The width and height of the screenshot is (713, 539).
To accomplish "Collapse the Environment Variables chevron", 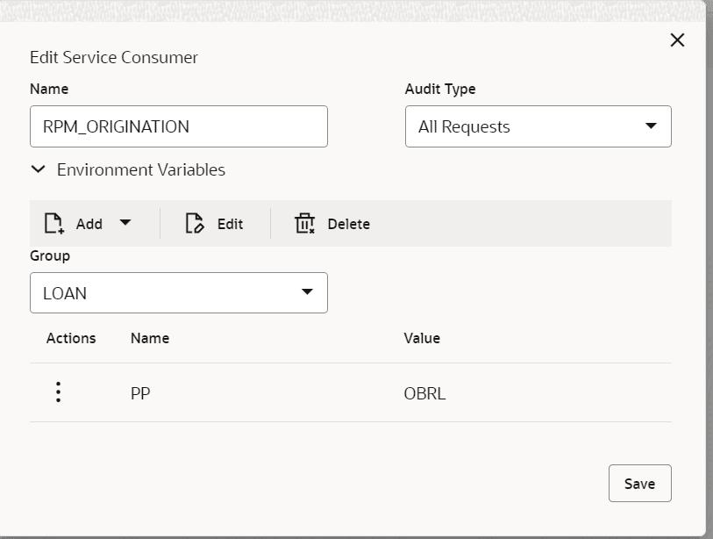I will [x=38, y=170].
